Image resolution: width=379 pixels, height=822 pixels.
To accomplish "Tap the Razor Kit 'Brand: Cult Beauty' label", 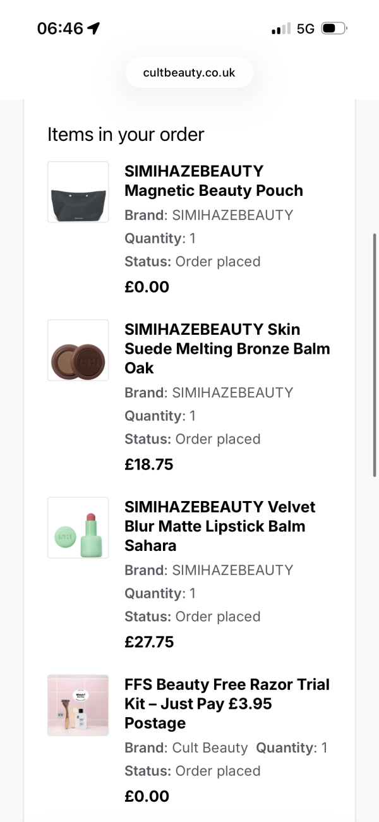I will 186,748.
